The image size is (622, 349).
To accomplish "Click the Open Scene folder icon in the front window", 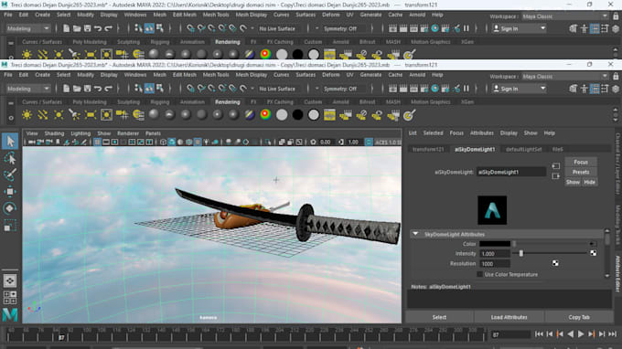I will coord(77,89).
